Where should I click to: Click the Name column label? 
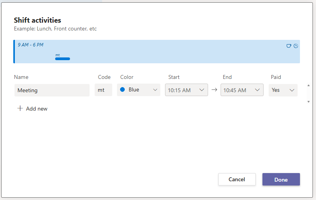pyautogui.click(x=21, y=77)
